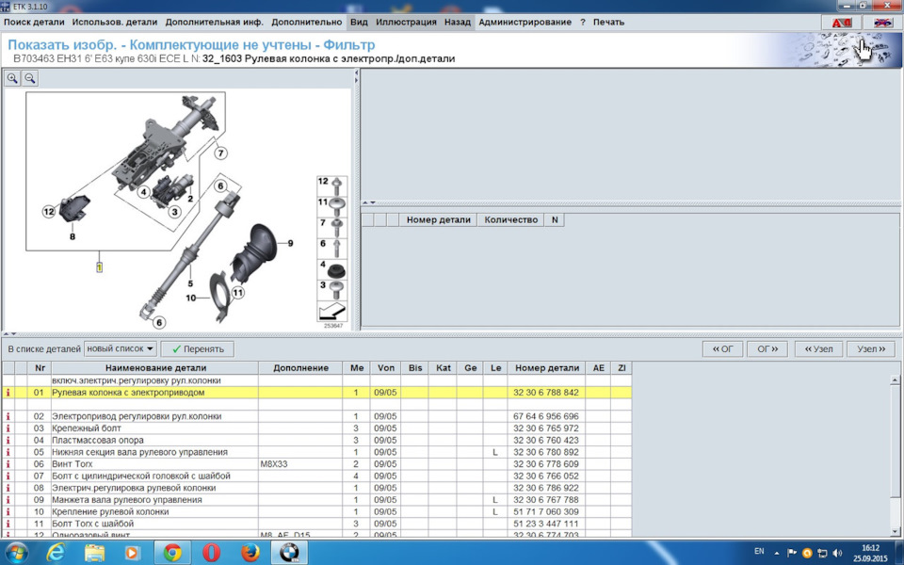
Task: Open the Поиск детали menu
Action: tap(34, 22)
